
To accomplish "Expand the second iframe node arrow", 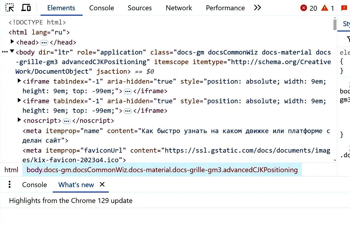I will pyautogui.click(x=19, y=100).
